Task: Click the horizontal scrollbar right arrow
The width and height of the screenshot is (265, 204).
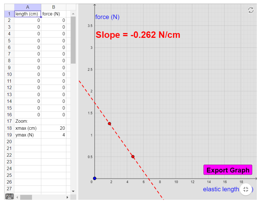Action: coord(67,197)
